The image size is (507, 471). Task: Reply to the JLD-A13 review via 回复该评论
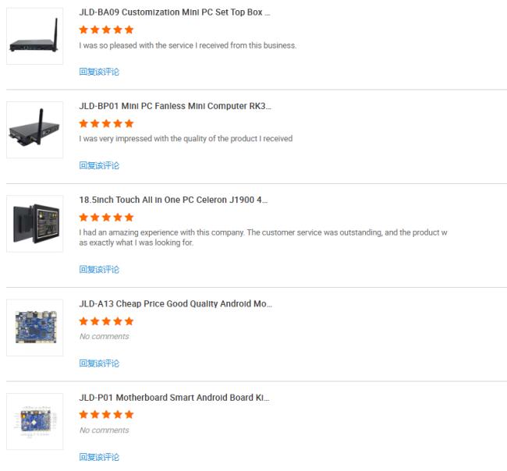tap(99, 363)
